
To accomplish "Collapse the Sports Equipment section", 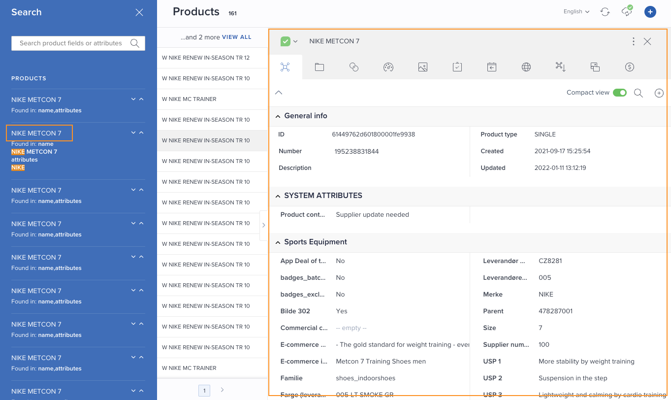I will 278,242.
